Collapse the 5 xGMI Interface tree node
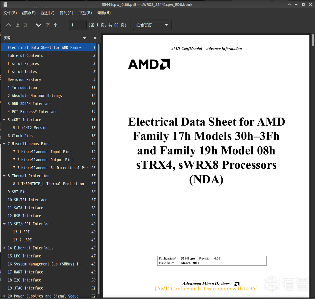The image size is (315, 299). tap(4, 120)
